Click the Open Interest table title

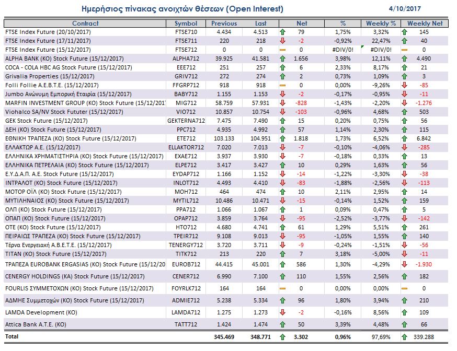(182, 9)
